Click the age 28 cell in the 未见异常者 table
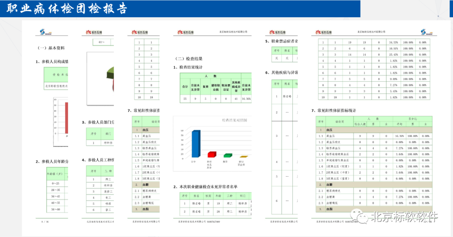Image resolution: width=453 pixels, height=237 pixels. pos(218,211)
